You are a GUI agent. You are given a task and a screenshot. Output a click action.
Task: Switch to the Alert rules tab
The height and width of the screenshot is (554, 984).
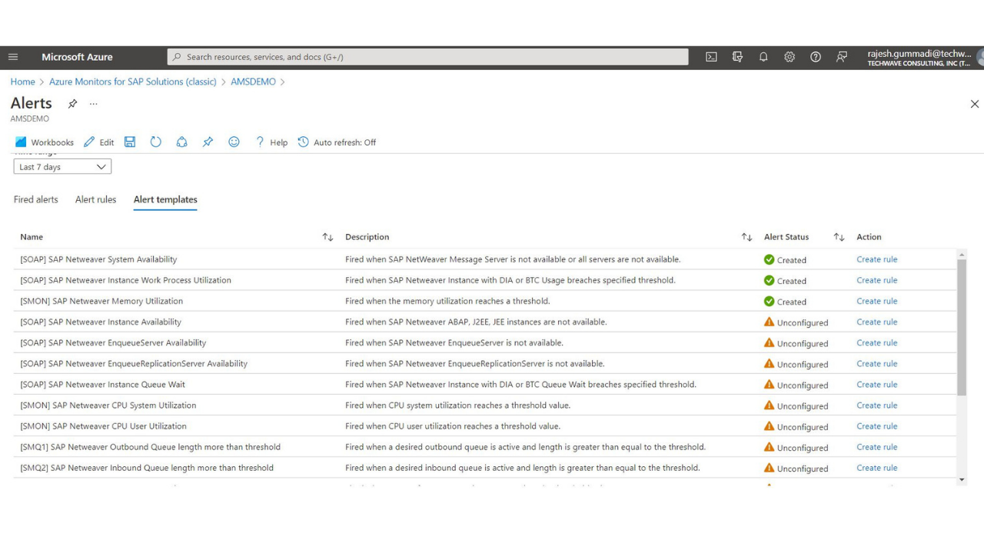coord(95,199)
